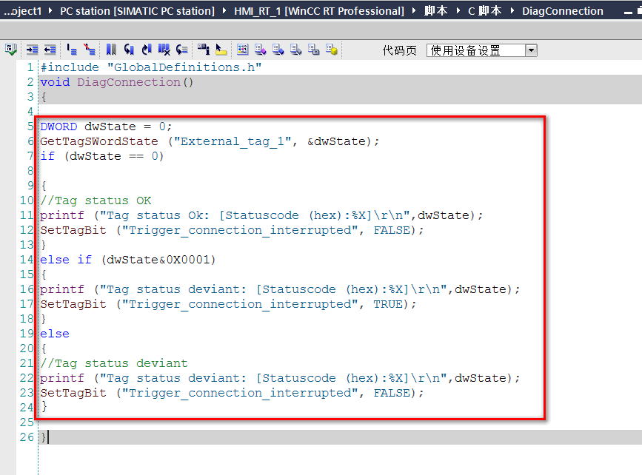Click the void keyword on line 2
Viewport: 642px width, 475px height.
tap(55, 82)
